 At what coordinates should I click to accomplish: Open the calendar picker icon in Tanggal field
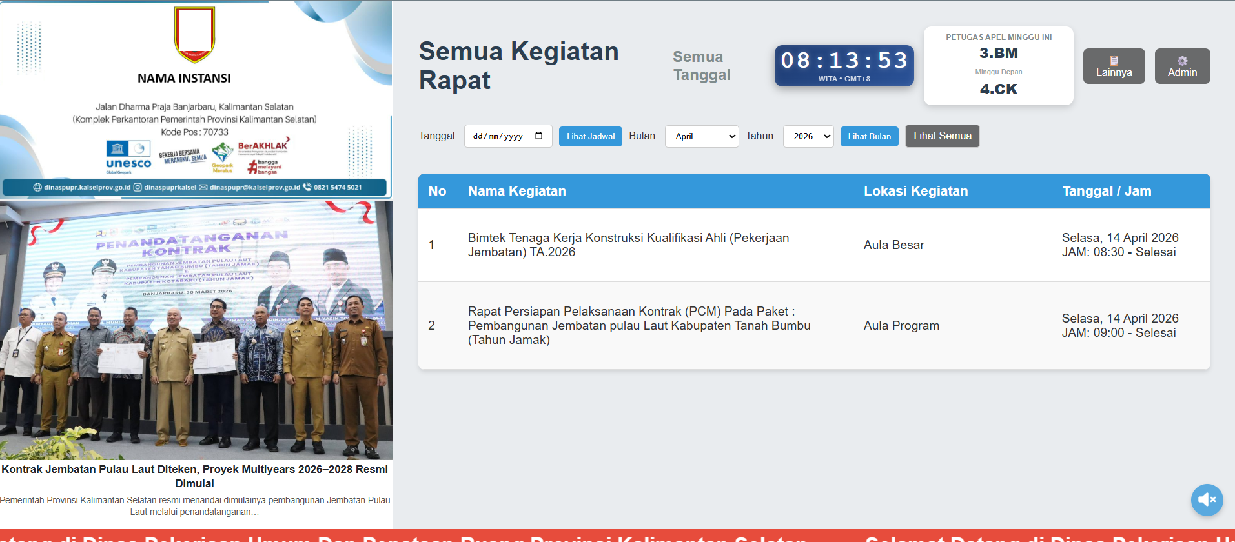pos(538,136)
